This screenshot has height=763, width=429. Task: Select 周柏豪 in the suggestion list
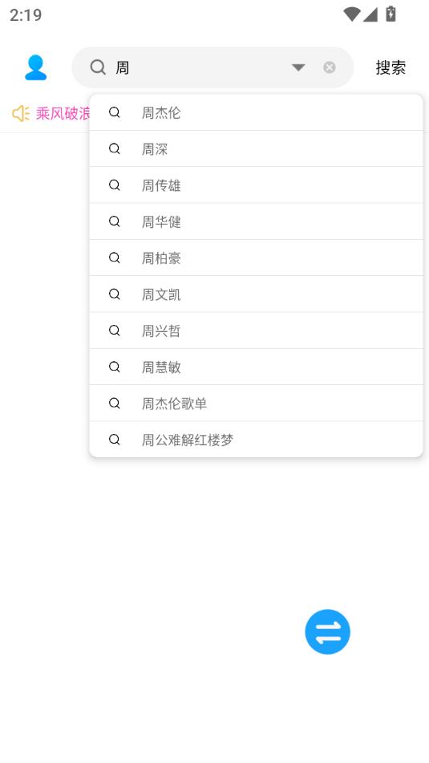click(x=257, y=258)
